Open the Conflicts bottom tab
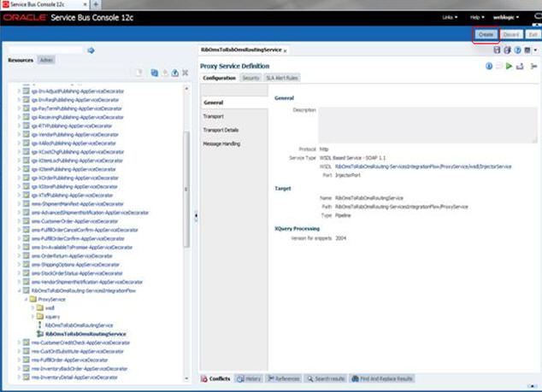 click(216, 378)
